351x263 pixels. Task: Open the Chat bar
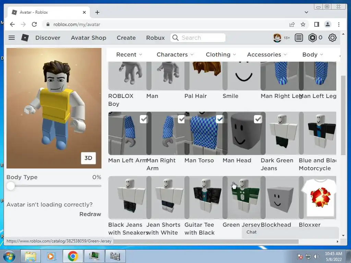coord(290,232)
